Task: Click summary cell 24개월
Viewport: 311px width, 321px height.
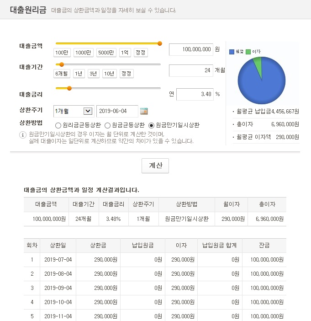Action: pyautogui.click(x=84, y=219)
